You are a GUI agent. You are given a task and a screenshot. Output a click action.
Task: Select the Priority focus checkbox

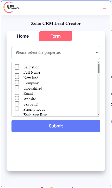(x=17, y=109)
